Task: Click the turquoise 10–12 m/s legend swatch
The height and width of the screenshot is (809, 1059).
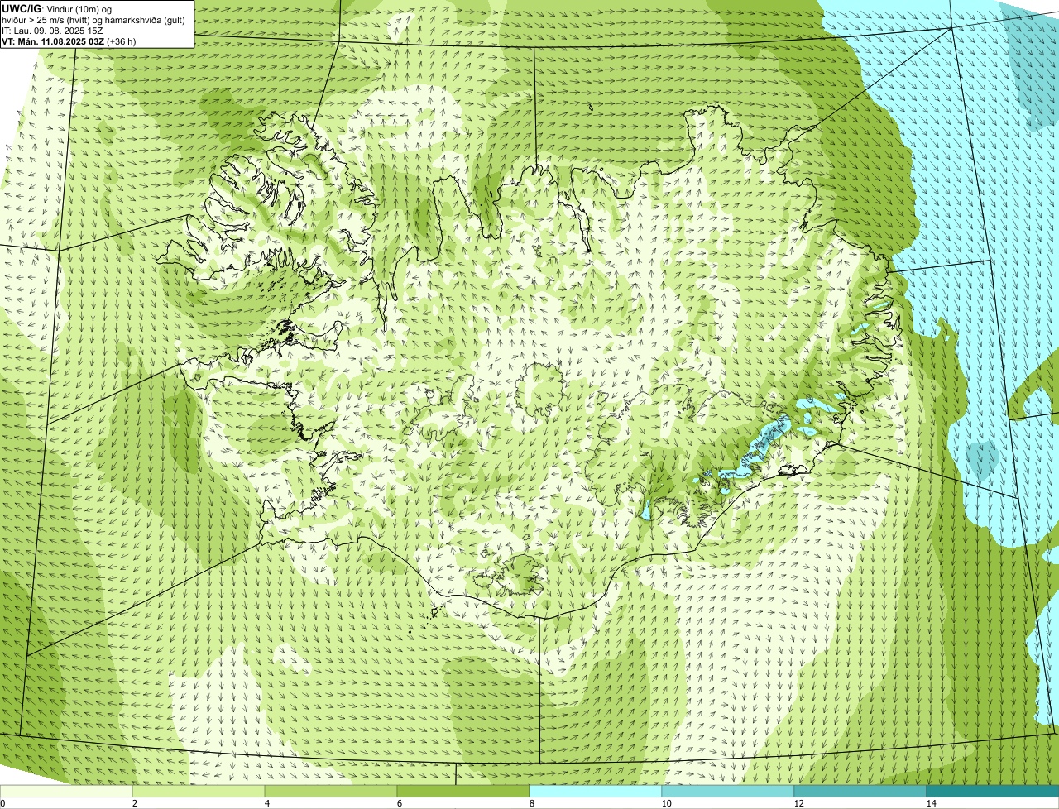Action: (728, 791)
